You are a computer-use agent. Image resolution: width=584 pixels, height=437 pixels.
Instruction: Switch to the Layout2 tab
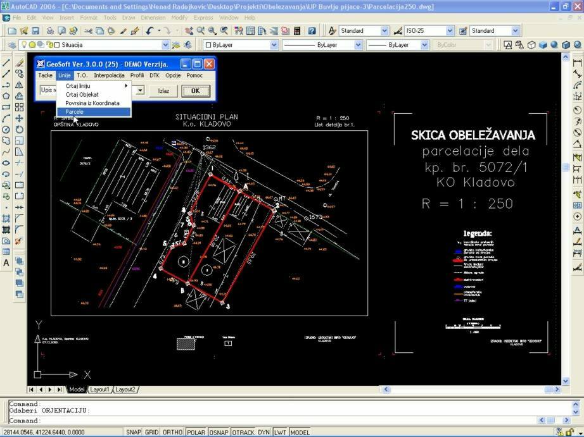(125, 390)
